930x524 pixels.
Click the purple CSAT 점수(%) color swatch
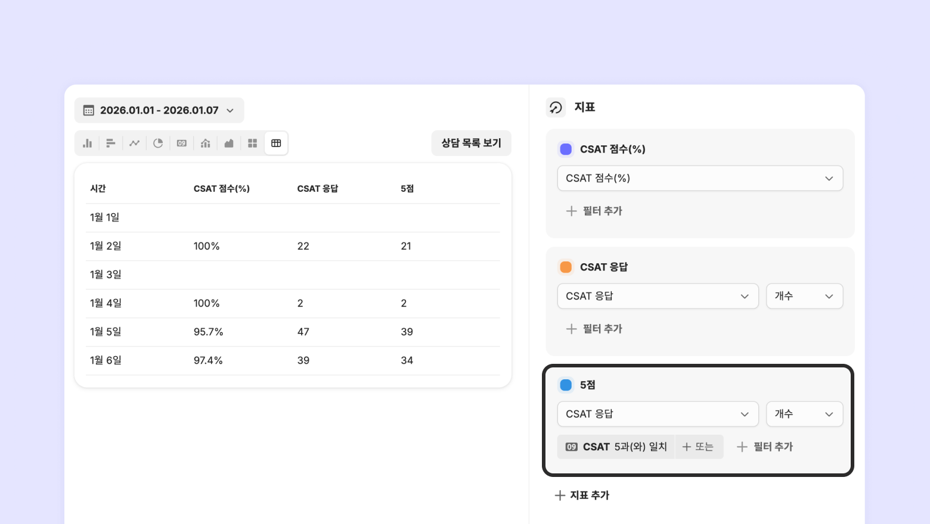tap(566, 149)
